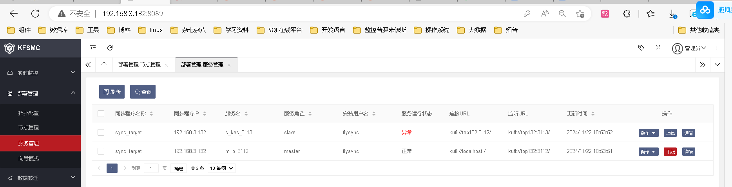Sort by 更新时间 column
732x187 pixels.
pos(592,113)
